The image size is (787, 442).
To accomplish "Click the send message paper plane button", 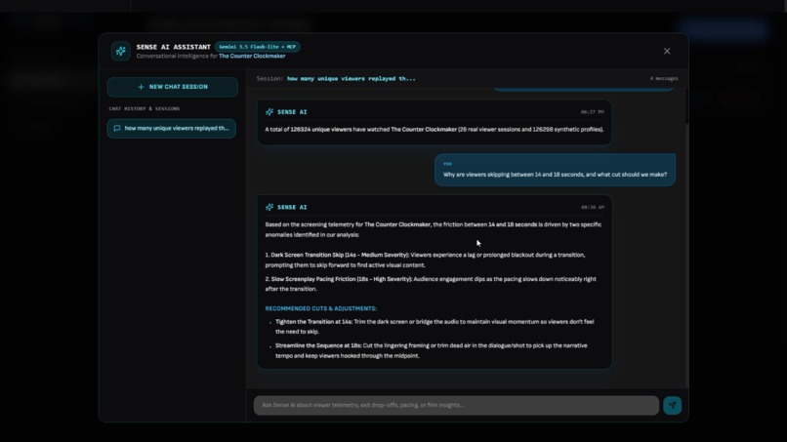I will pyautogui.click(x=672, y=405).
